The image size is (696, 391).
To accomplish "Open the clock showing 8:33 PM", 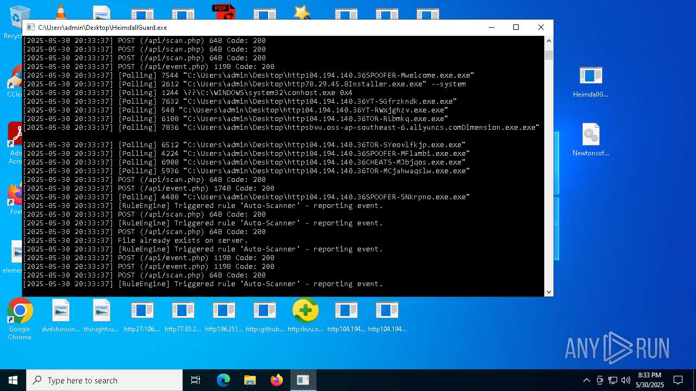I will [649, 380].
